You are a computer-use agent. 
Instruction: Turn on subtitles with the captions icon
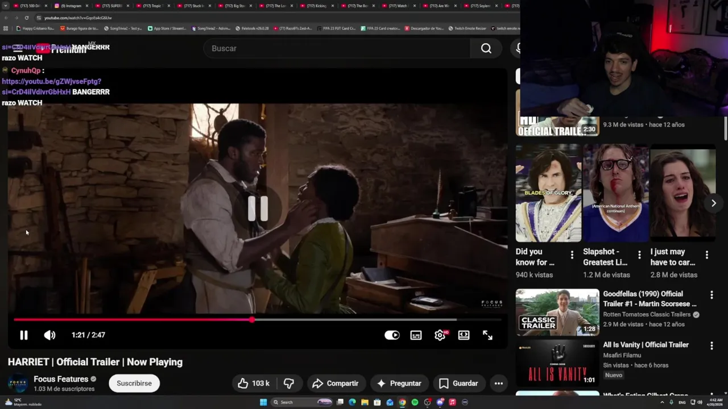pyautogui.click(x=416, y=335)
